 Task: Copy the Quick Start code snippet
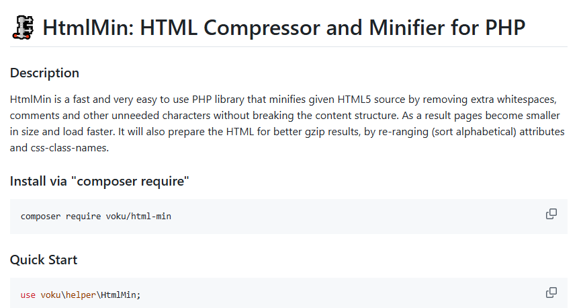(x=551, y=293)
